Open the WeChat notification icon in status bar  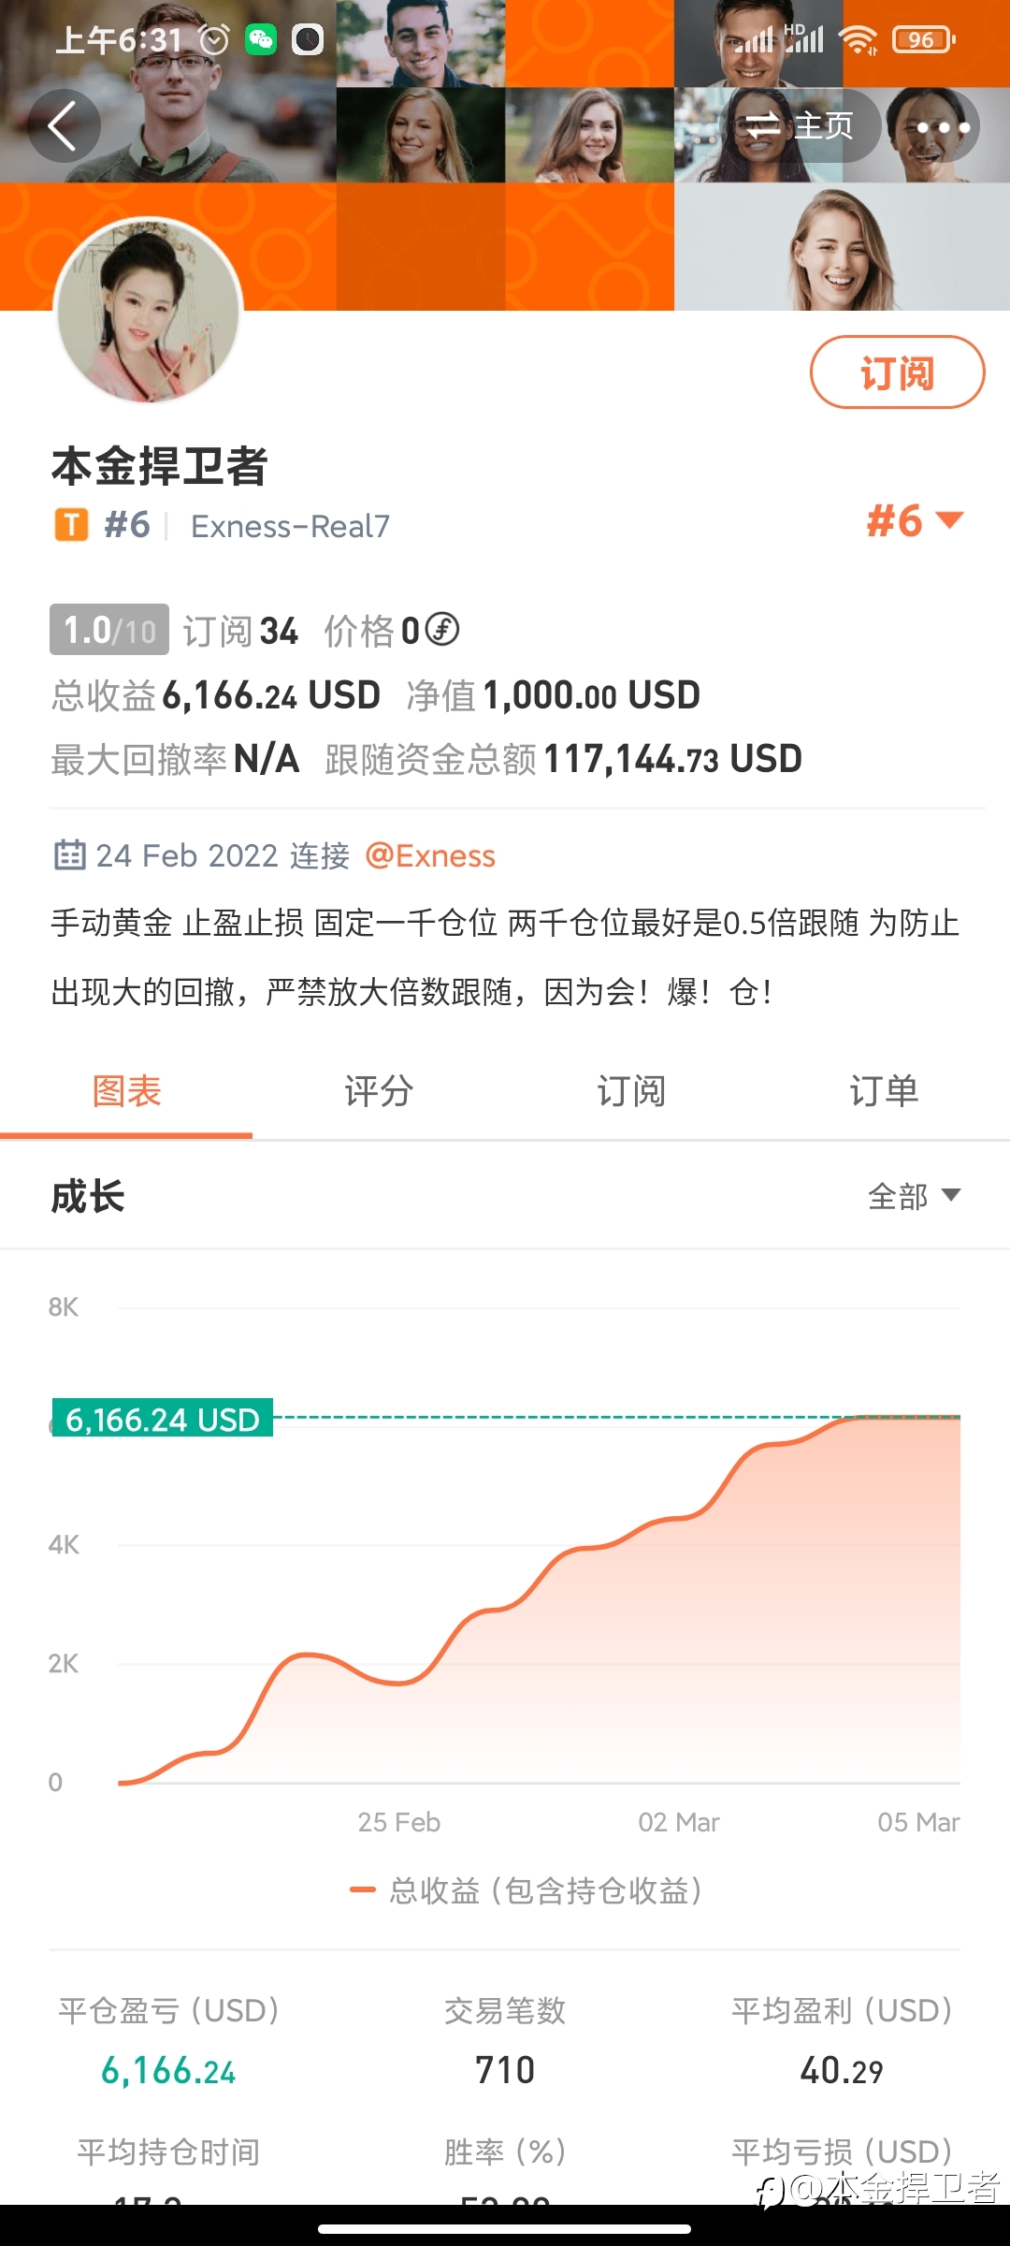[x=261, y=39]
